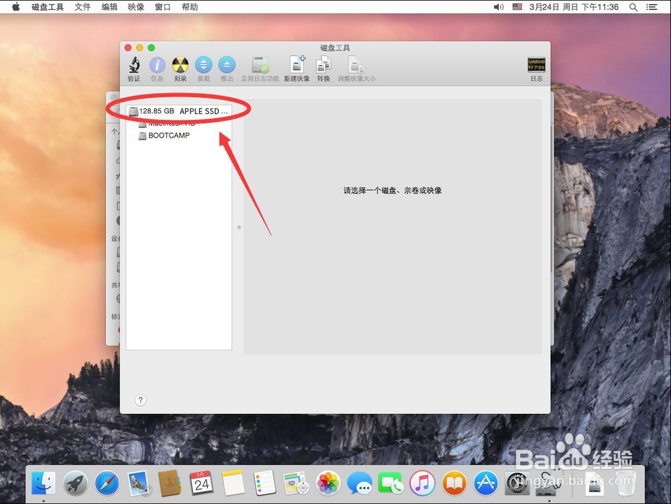Open Reminders from the Dock
The height and width of the screenshot is (504, 671).
(264, 483)
